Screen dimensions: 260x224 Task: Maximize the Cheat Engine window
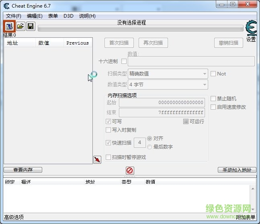(233, 4)
